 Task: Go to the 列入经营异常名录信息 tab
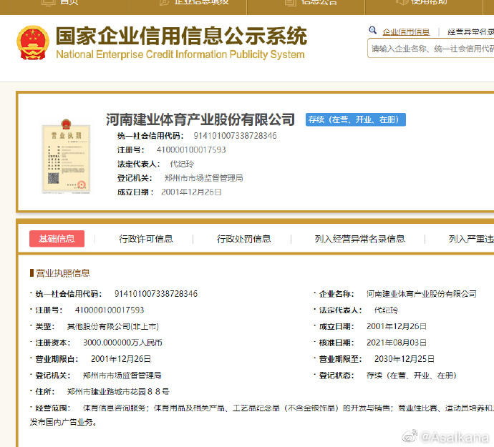tap(359, 239)
